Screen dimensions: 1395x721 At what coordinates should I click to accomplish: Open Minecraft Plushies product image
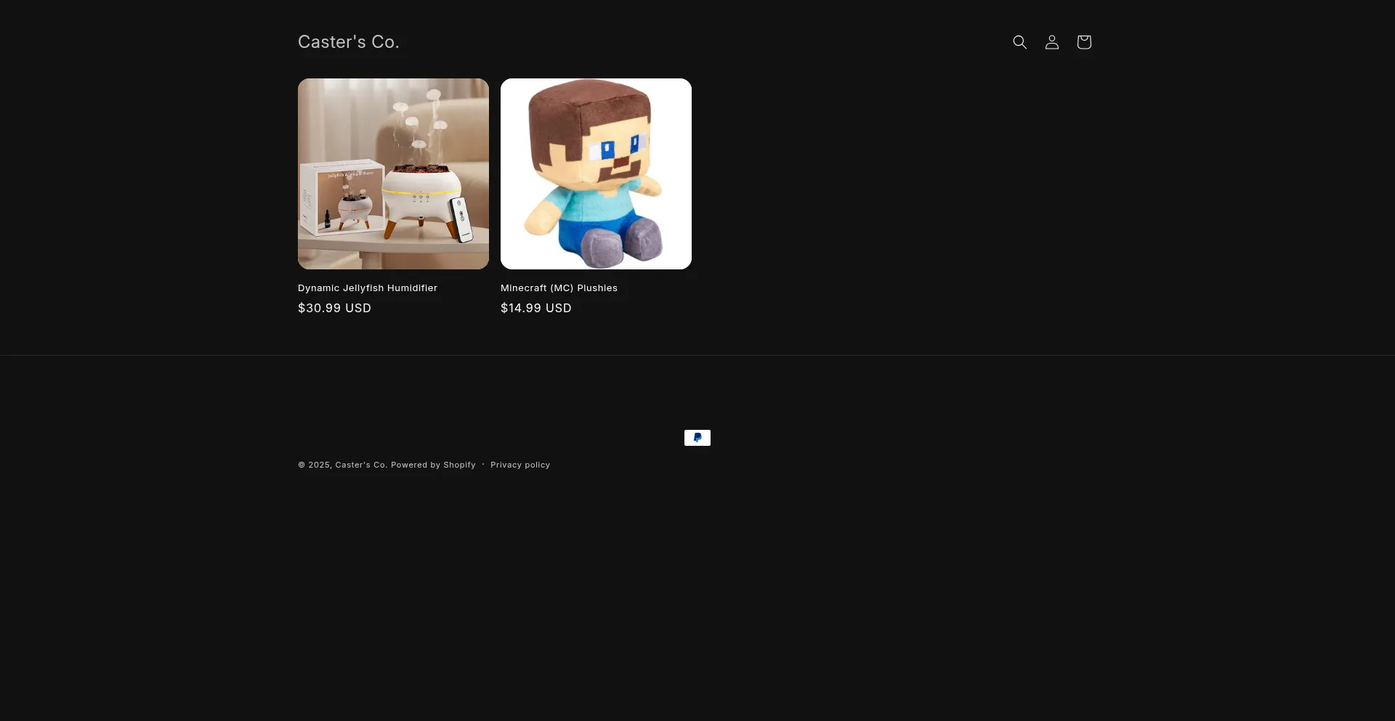[x=596, y=174]
